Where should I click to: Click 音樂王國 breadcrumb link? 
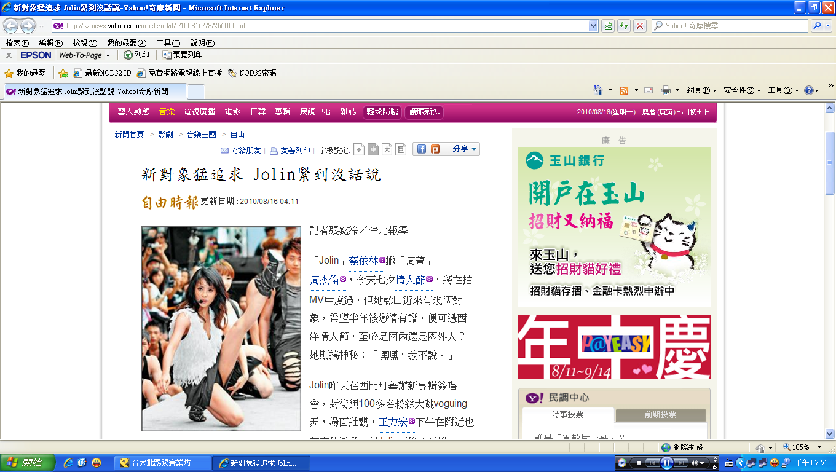pos(202,135)
